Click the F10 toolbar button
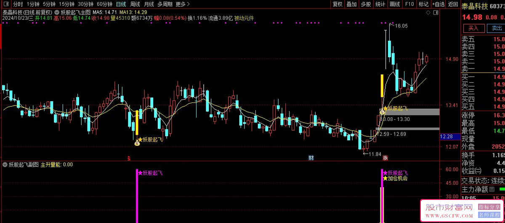 coord(409,4)
